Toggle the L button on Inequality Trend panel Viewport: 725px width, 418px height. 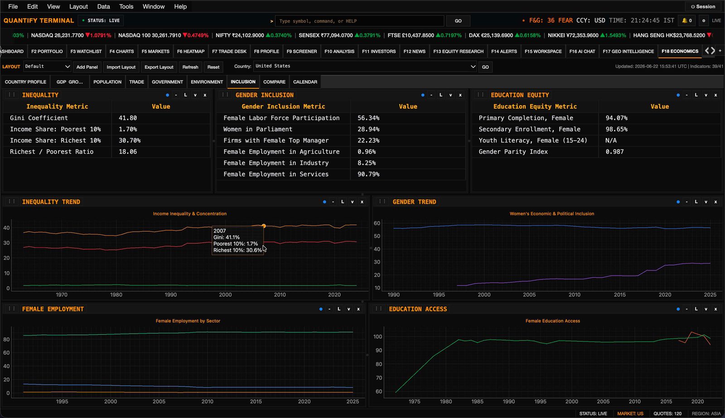coord(343,202)
